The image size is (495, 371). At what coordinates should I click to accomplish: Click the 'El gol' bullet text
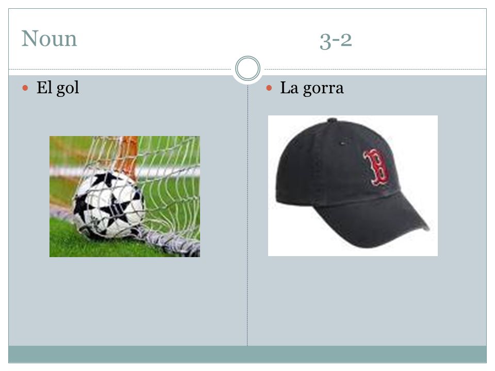[58, 88]
